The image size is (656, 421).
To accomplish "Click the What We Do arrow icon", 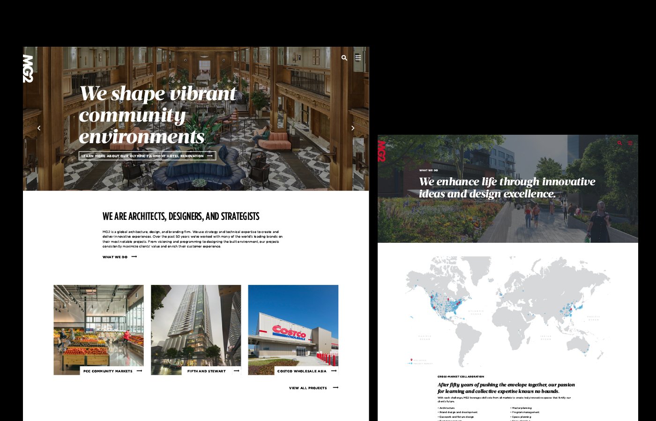I will (x=134, y=257).
